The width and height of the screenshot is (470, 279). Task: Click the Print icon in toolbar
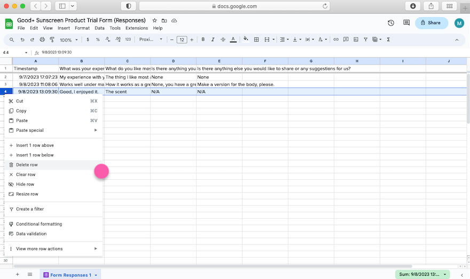[42, 39]
